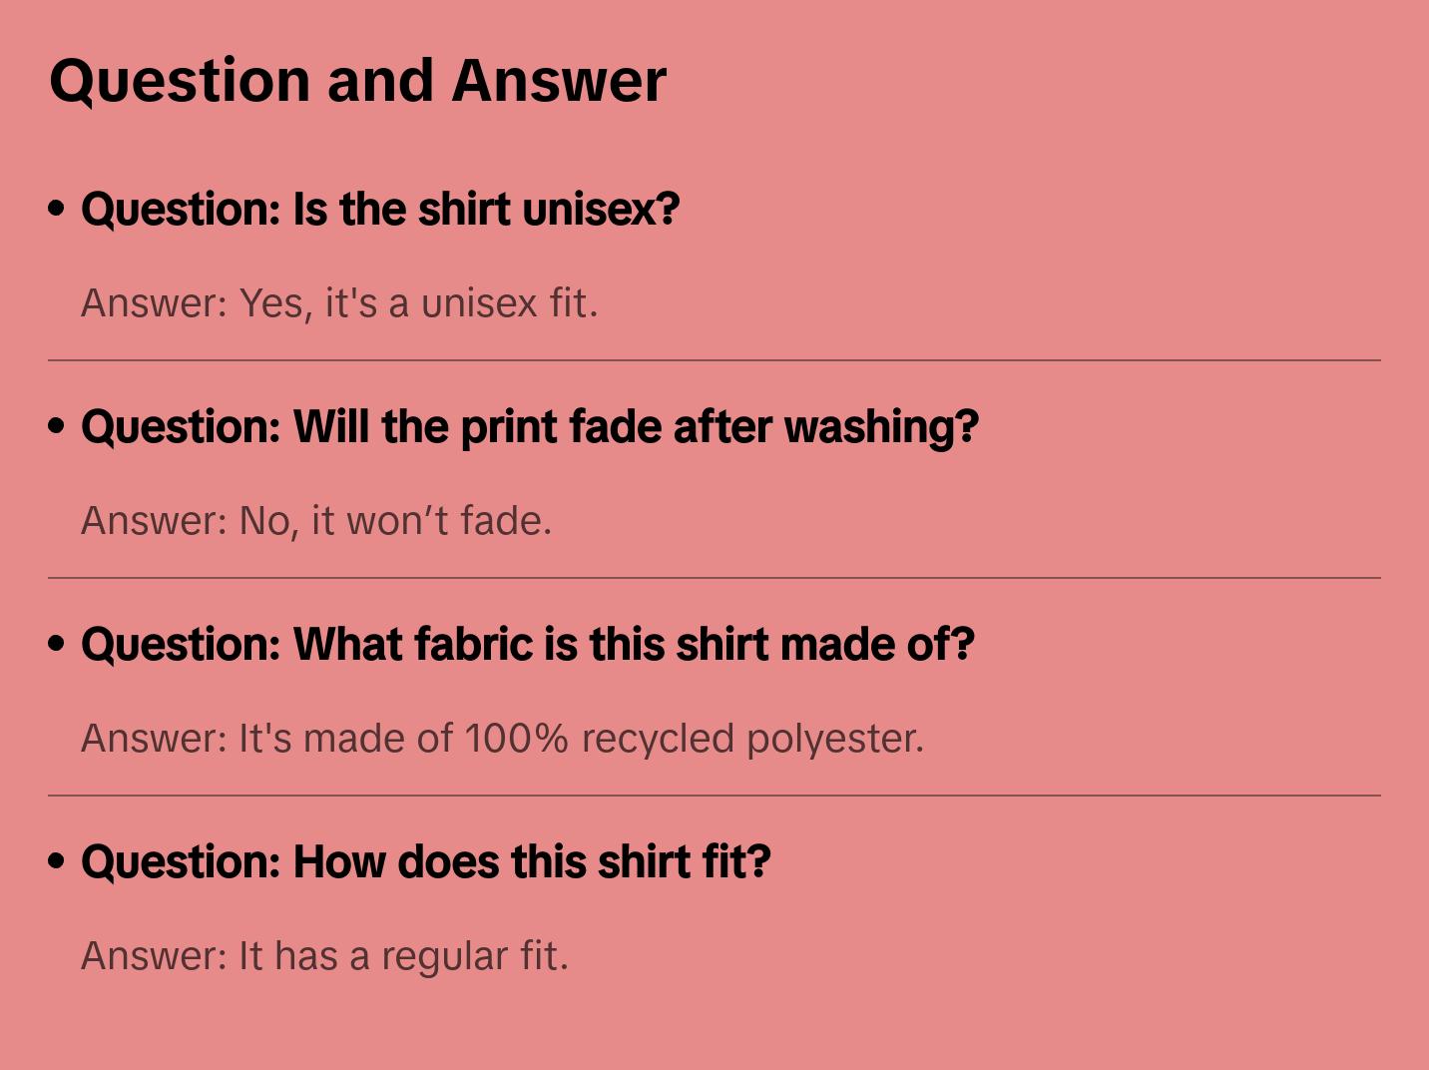Choose the question 'How does this shirt fit?'
This screenshot has height=1070, width=1429.
(x=425, y=862)
